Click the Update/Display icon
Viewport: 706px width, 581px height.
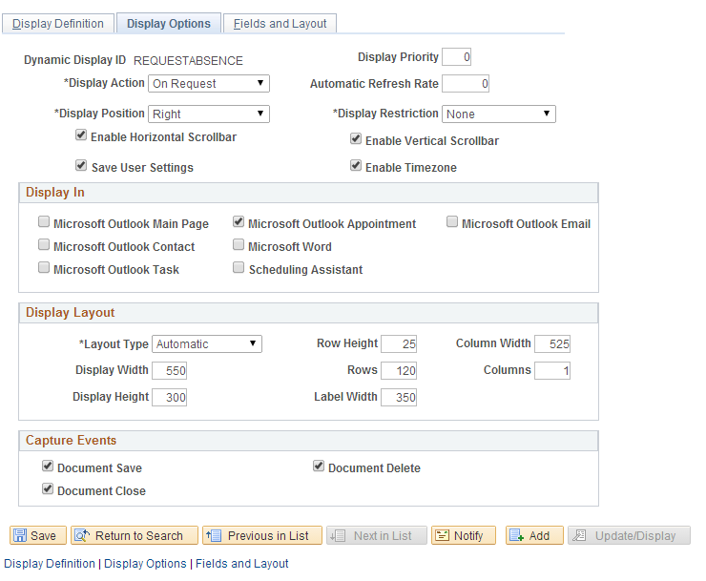(x=579, y=535)
